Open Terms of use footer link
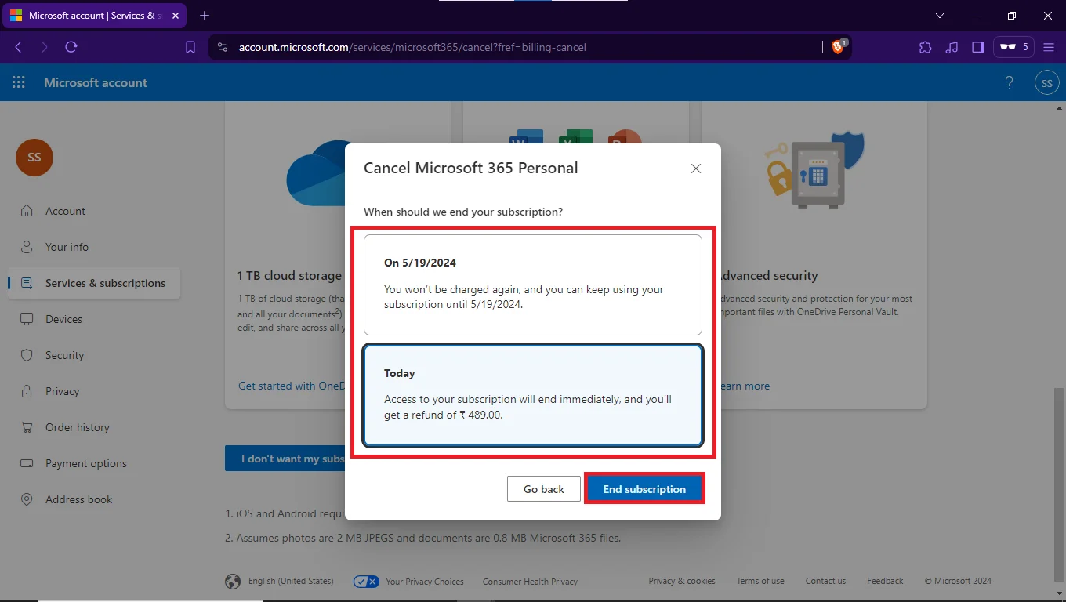 pos(760,581)
